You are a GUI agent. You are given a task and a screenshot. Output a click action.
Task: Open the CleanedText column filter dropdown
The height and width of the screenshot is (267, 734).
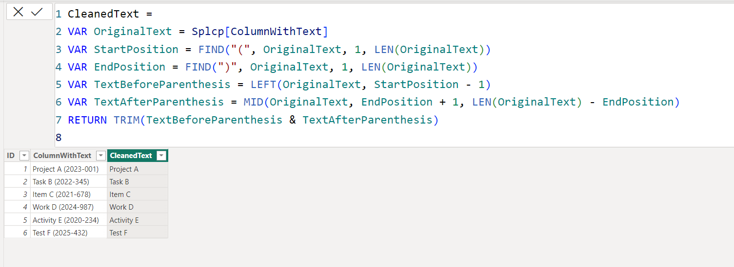click(161, 156)
